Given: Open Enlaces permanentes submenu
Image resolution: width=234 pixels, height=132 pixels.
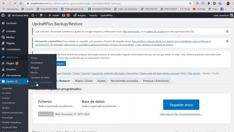Looking at the screenshot, I should tap(13, 113).
